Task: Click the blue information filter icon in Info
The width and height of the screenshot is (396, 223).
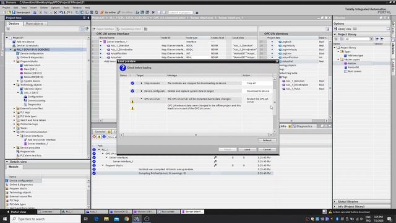Action: pos(104,137)
